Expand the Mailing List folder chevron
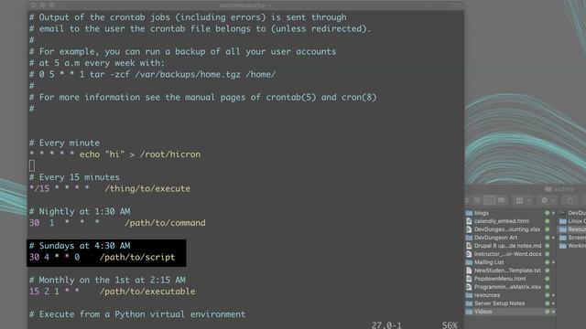This screenshot has height=329, width=586. pyautogui.click(x=553, y=262)
